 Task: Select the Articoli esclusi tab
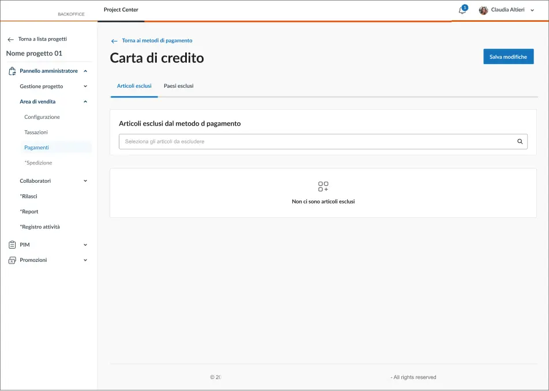134,86
